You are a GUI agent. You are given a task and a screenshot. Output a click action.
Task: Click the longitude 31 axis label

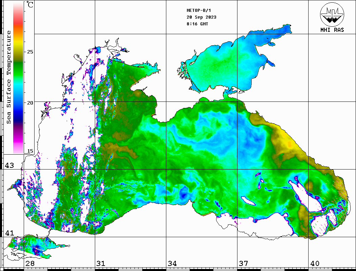[101, 264]
